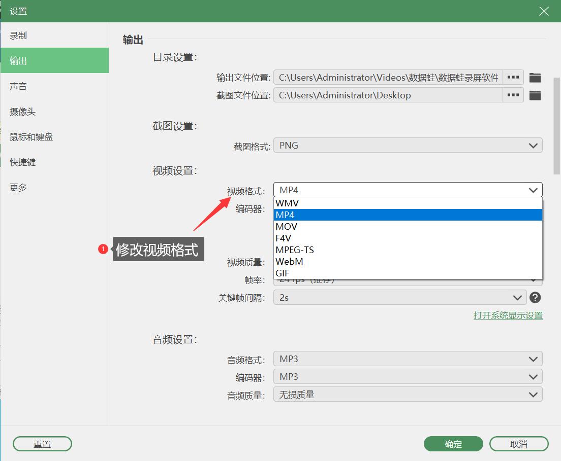Switch to the 录制 settings tab
Screen dimensions: 561x461
18,35
